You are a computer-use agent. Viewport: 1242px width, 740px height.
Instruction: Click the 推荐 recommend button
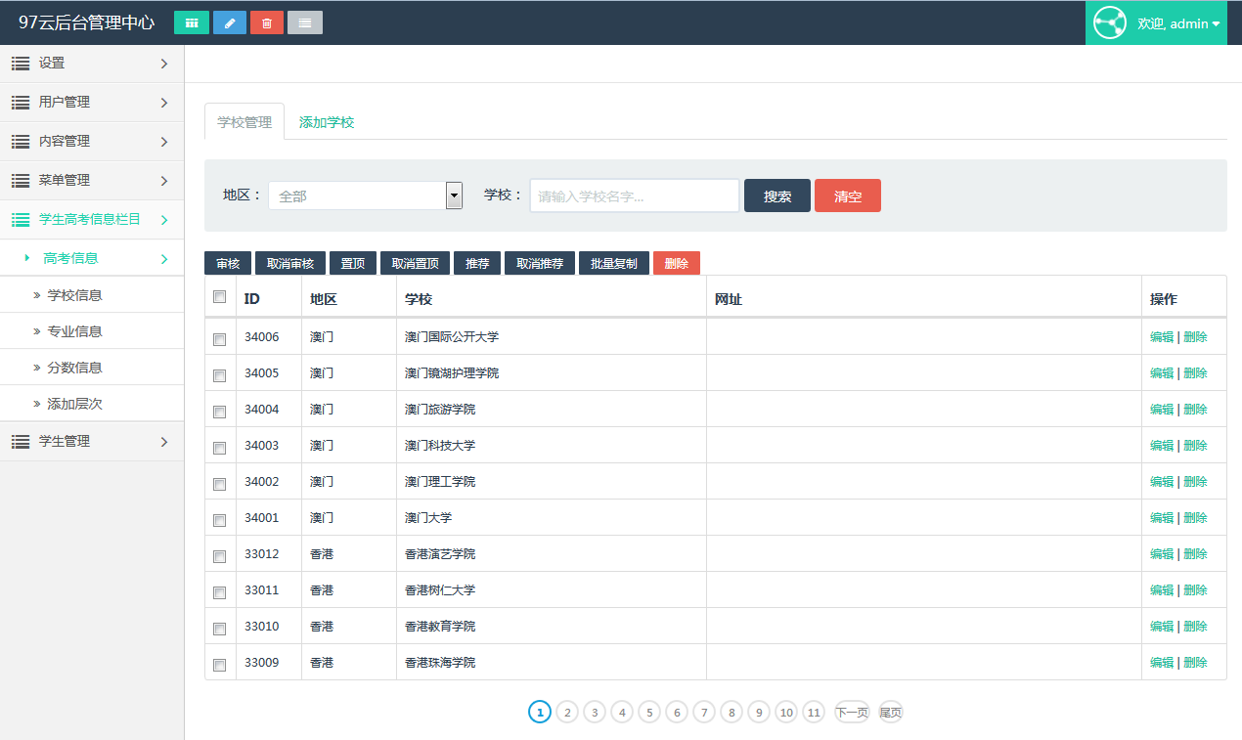477,263
